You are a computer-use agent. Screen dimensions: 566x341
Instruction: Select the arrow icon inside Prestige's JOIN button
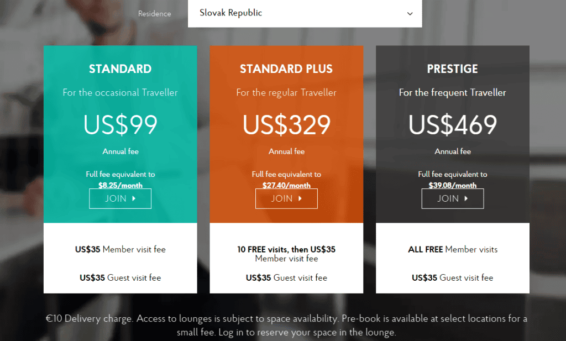click(x=467, y=198)
